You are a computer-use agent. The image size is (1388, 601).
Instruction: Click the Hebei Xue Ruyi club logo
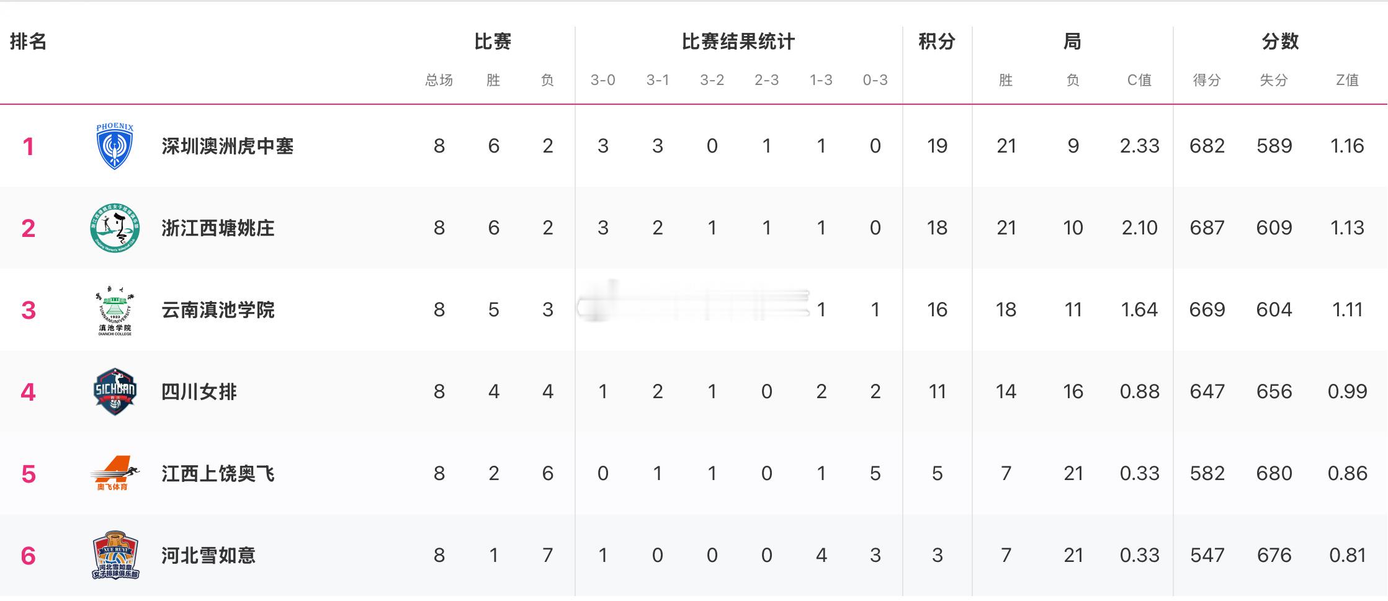pos(115,555)
